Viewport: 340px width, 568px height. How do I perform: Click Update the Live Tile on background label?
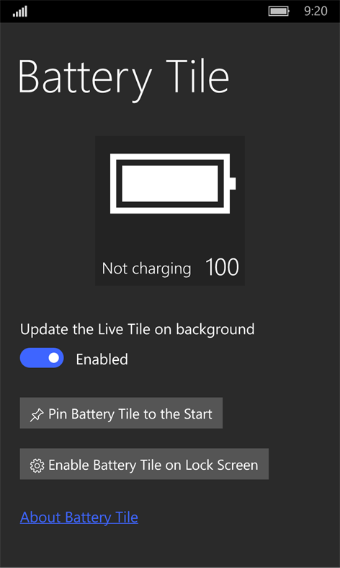137,329
